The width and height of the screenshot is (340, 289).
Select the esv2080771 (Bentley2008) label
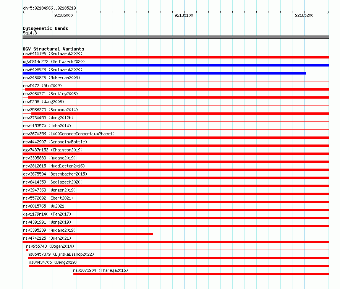click(50, 94)
